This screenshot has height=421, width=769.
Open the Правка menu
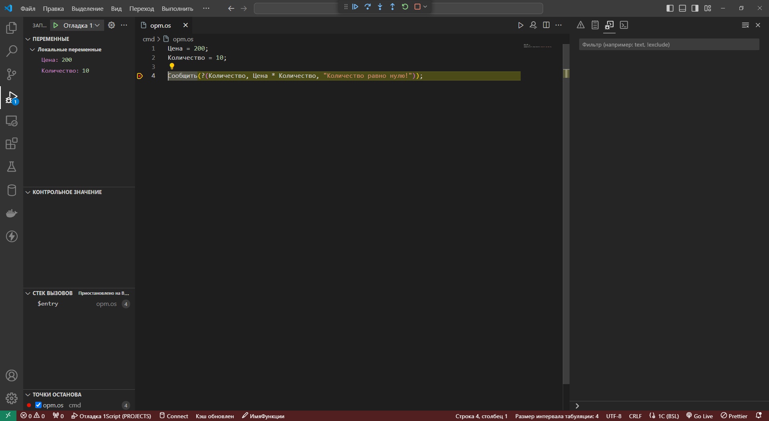53,8
